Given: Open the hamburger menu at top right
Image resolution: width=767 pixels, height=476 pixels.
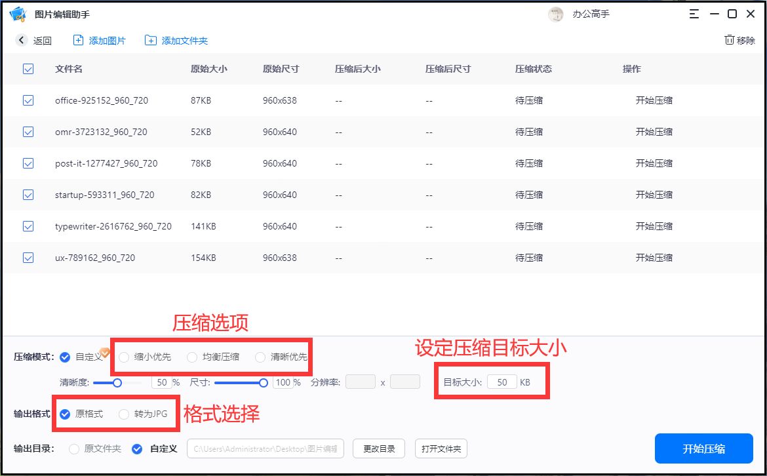Looking at the screenshot, I should click(694, 13).
